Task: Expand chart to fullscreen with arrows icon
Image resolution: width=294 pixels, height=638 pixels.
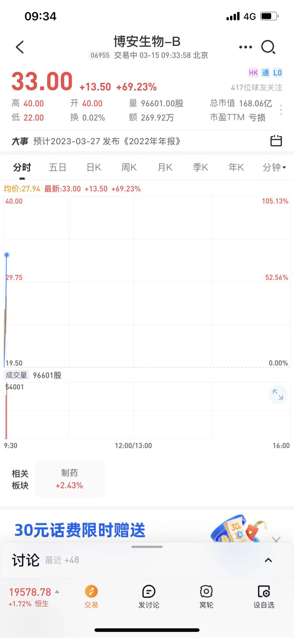Action: pyautogui.click(x=278, y=394)
